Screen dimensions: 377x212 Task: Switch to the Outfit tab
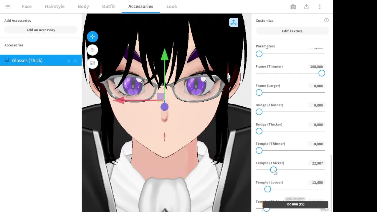point(108,6)
